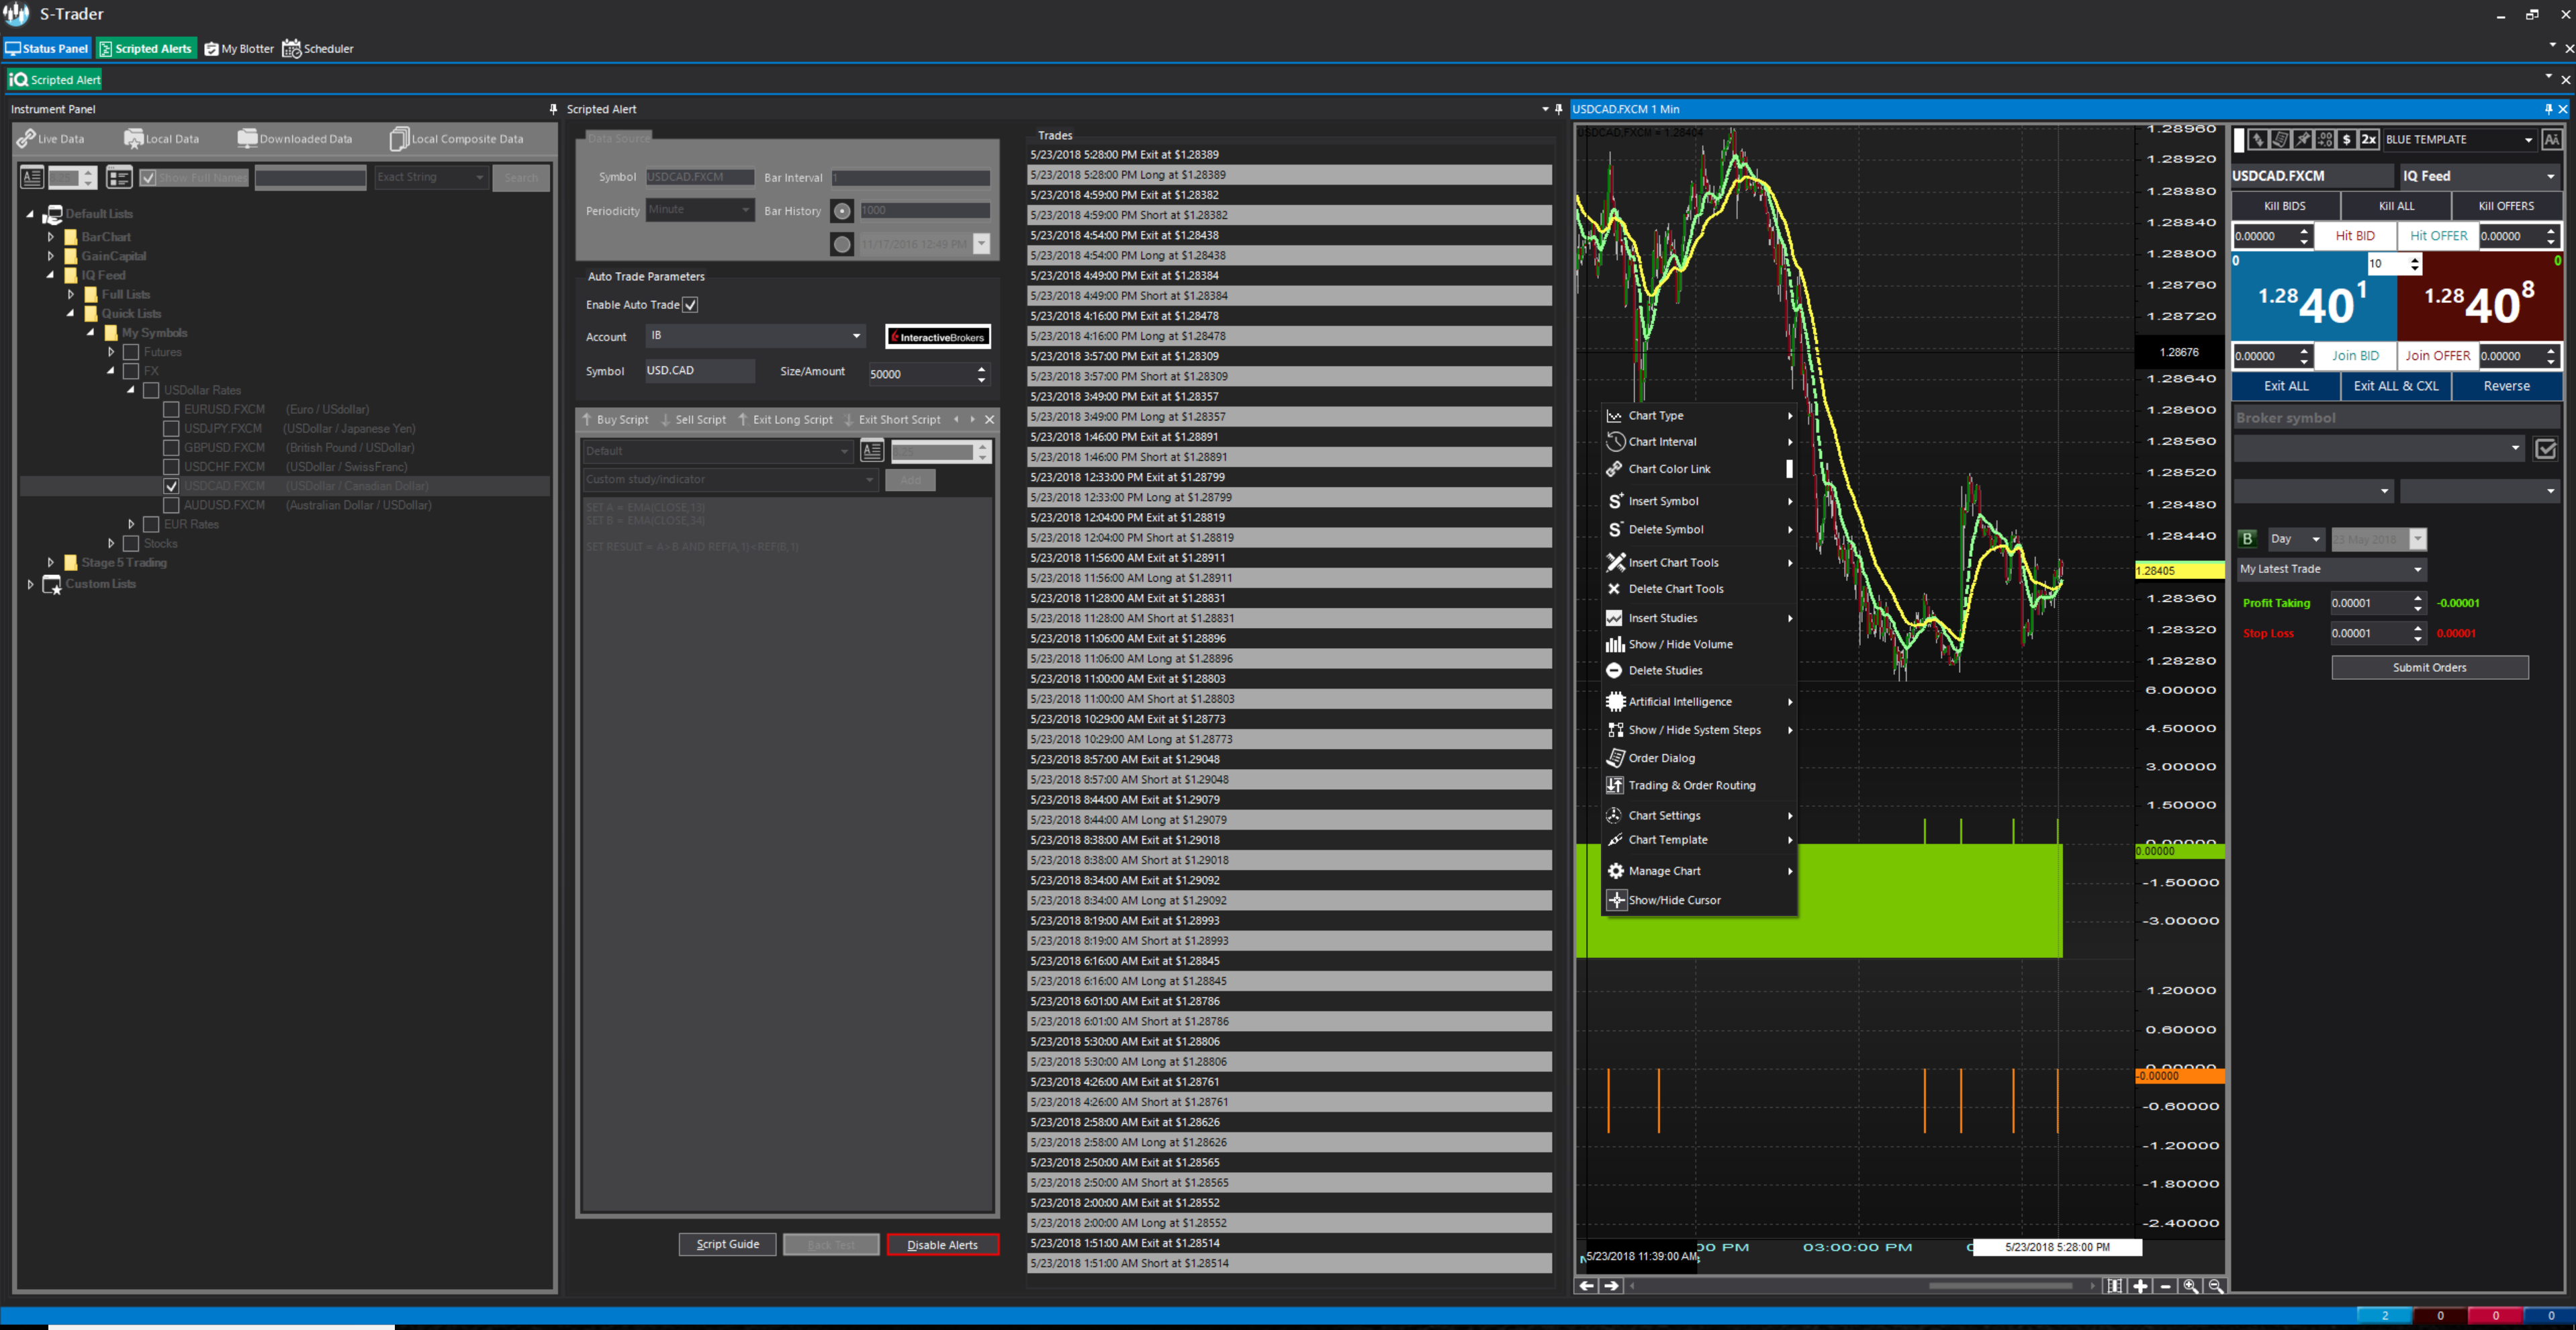Toggle Enable Auto Trade checkbox

690,305
